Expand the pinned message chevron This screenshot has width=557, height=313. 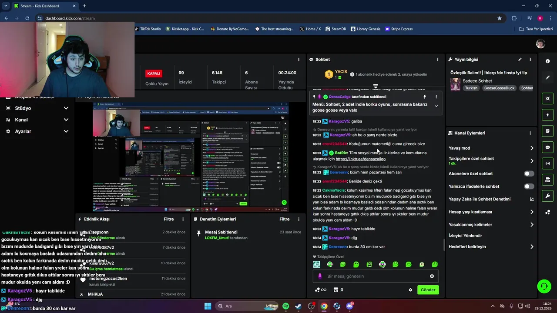436,107
